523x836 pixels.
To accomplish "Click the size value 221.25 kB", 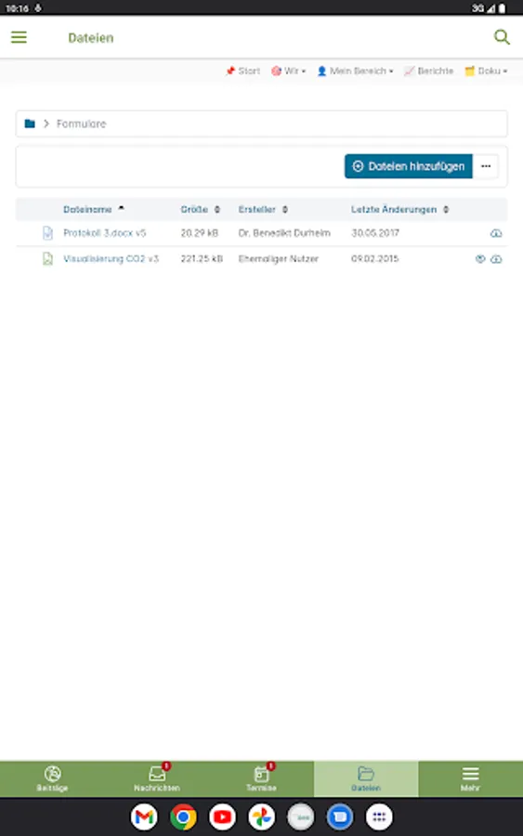I will click(202, 258).
